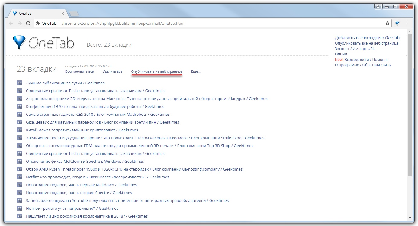Go back with the browser back arrow
The image size is (418, 226).
[x=11, y=23]
